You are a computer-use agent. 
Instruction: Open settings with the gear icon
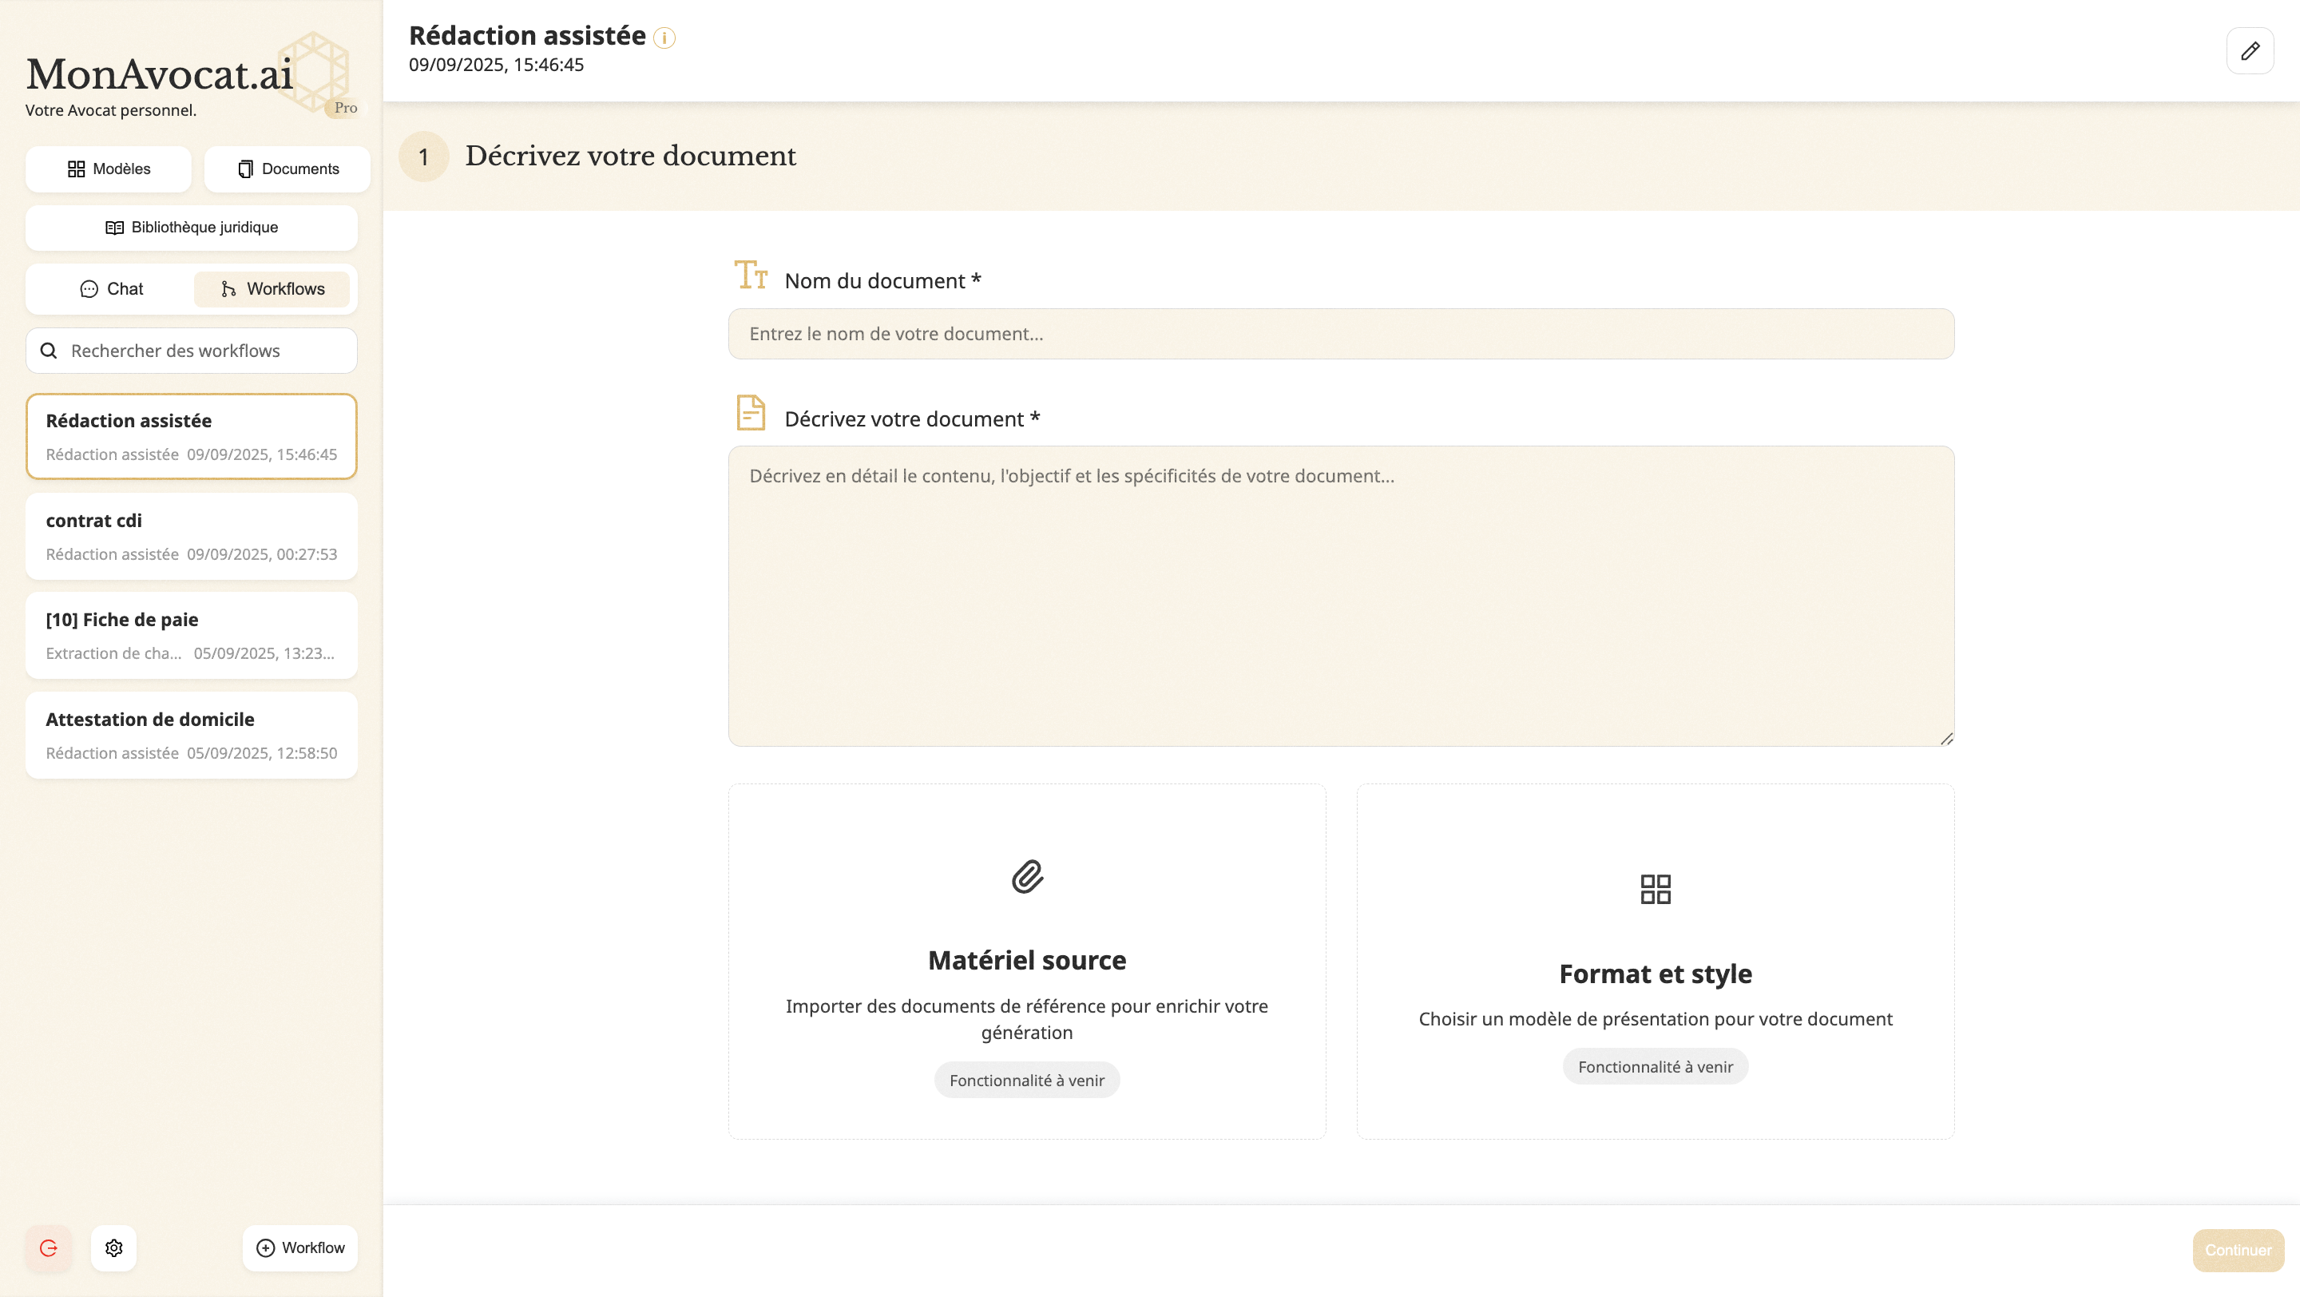pyautogui.click(x=113, y=1247)
